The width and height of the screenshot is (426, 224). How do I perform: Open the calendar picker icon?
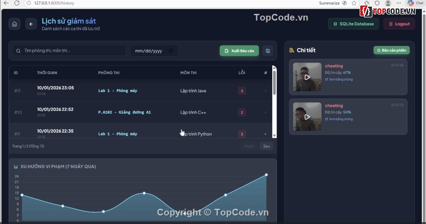pos(171,51)
